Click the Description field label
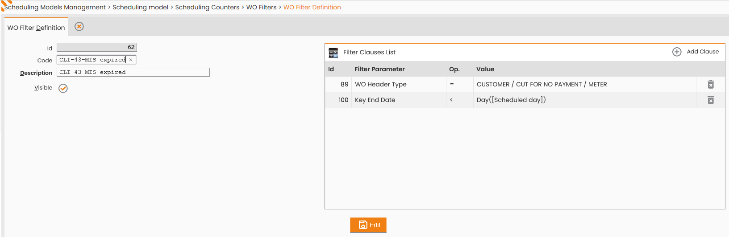 click(36, 73)
